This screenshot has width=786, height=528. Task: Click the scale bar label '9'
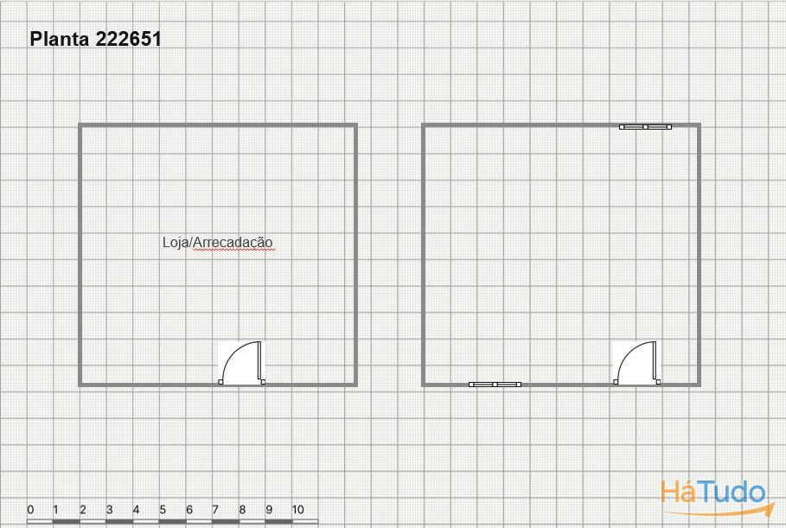269,510
